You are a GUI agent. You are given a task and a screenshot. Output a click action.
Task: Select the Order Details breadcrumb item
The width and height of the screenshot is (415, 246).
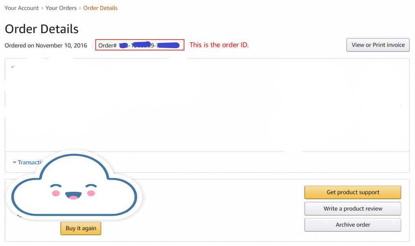(101, 8)
